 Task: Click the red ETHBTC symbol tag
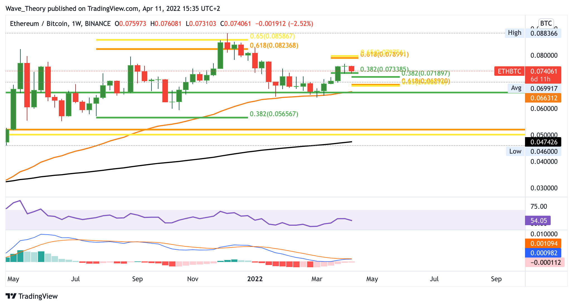click(509, 71)
